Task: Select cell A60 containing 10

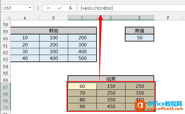Action: 25,38
